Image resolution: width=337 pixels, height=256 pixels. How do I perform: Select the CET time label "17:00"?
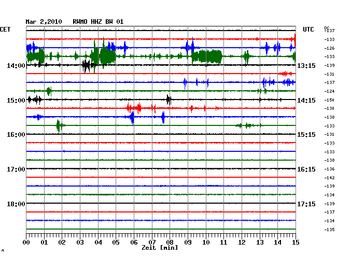click(16, 169)
